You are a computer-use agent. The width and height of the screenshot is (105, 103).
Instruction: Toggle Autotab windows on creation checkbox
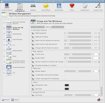point(65,65)
